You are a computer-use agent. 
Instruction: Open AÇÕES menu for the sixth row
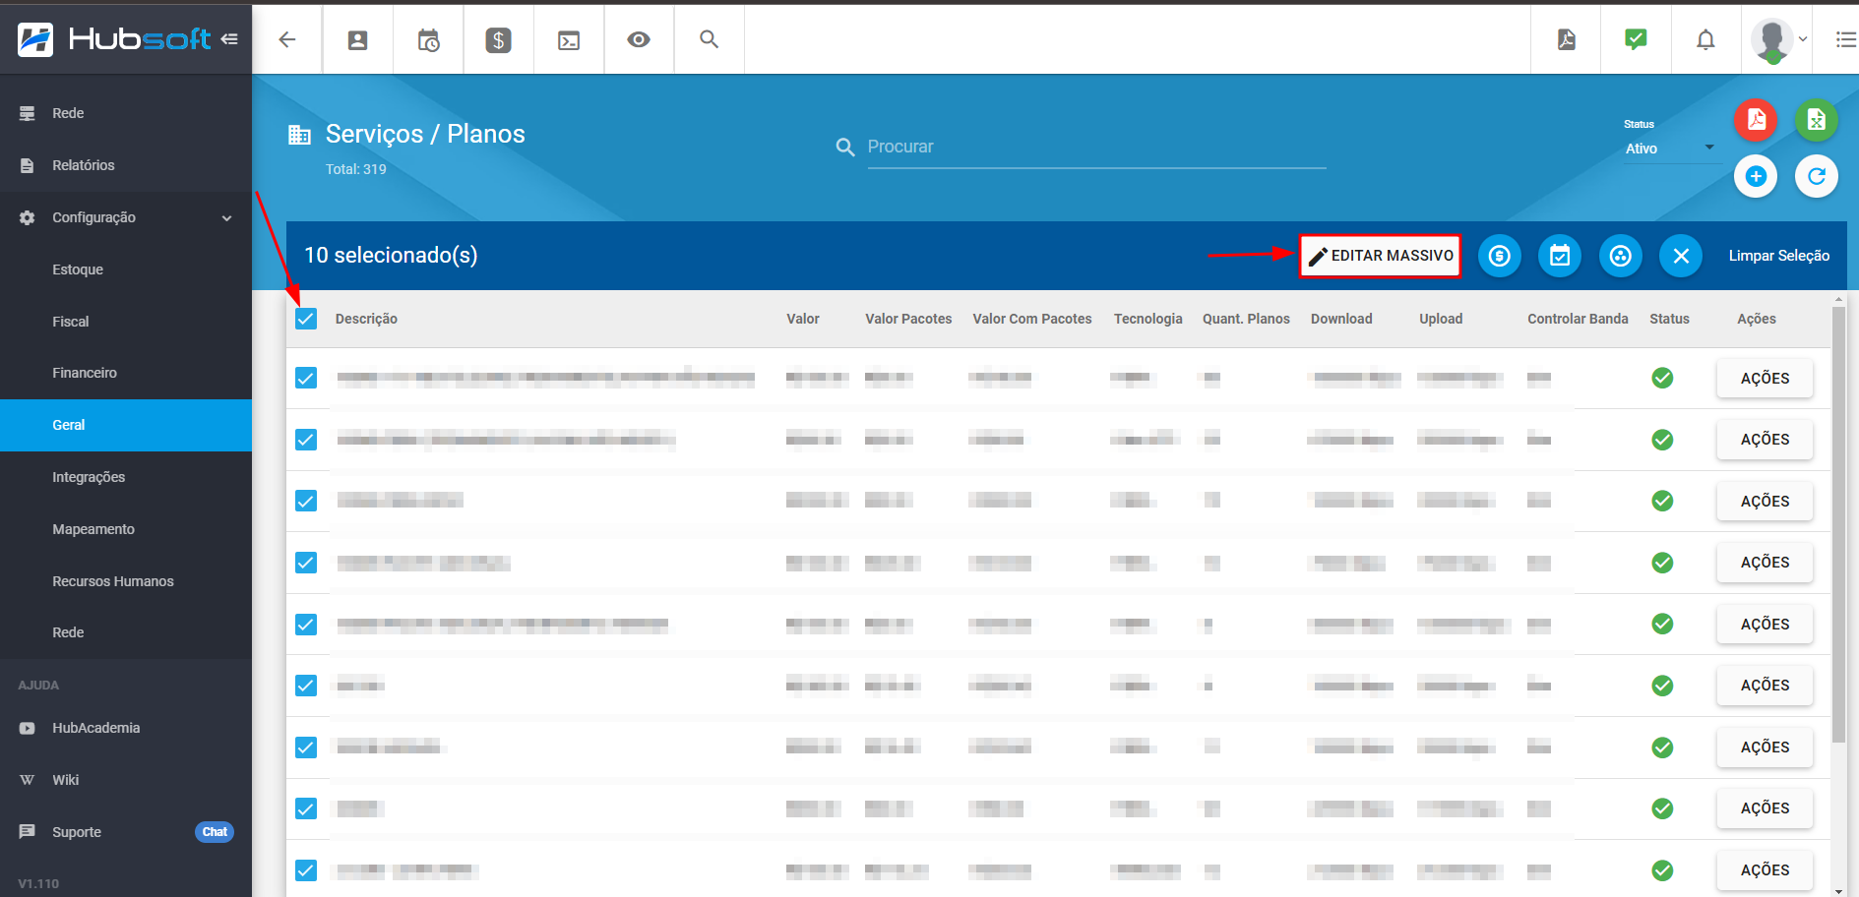coord(1765,686)
